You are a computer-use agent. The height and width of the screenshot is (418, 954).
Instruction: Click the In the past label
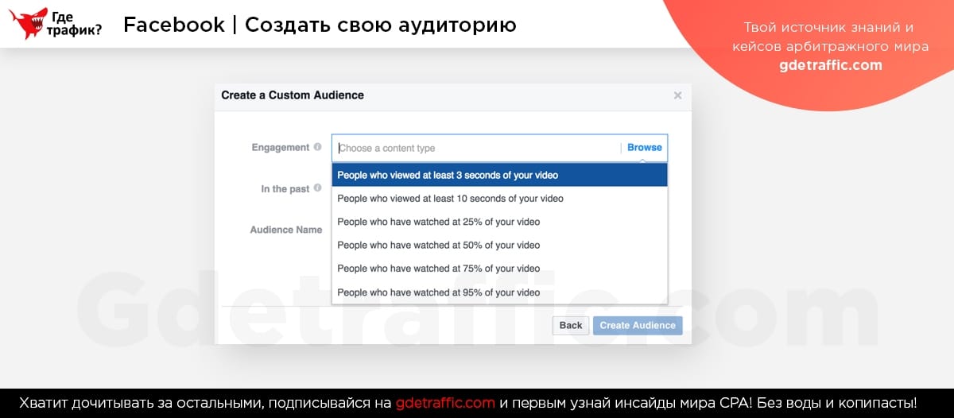285,189
